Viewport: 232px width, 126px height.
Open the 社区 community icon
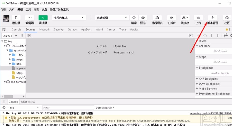(x=227, y=18)
